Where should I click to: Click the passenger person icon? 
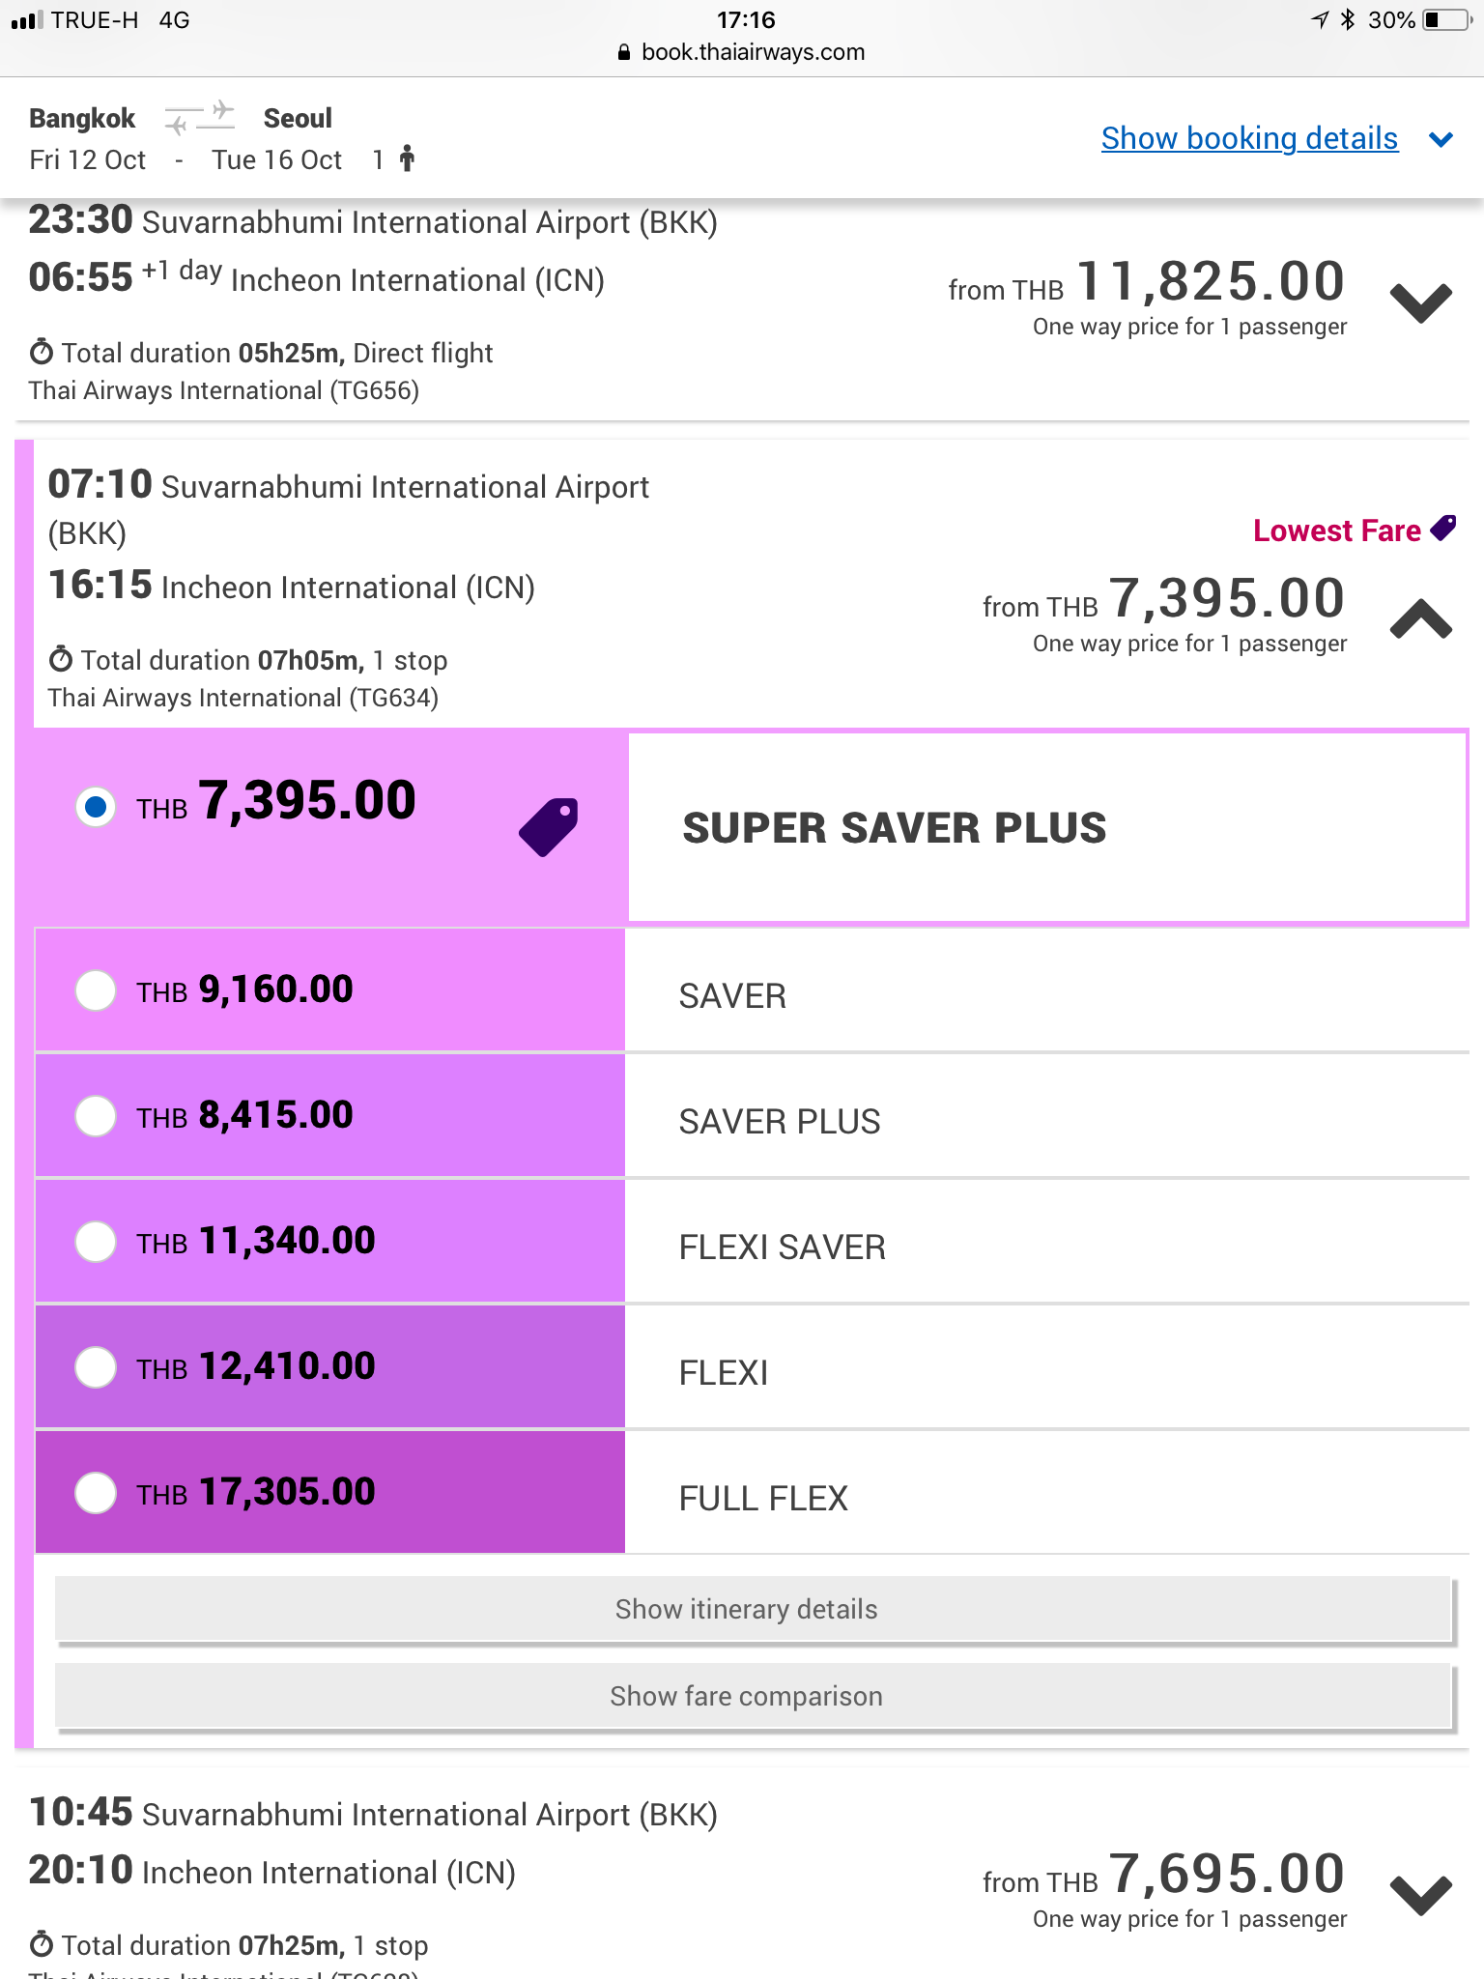pyautogui.click(x=408, y=158)
